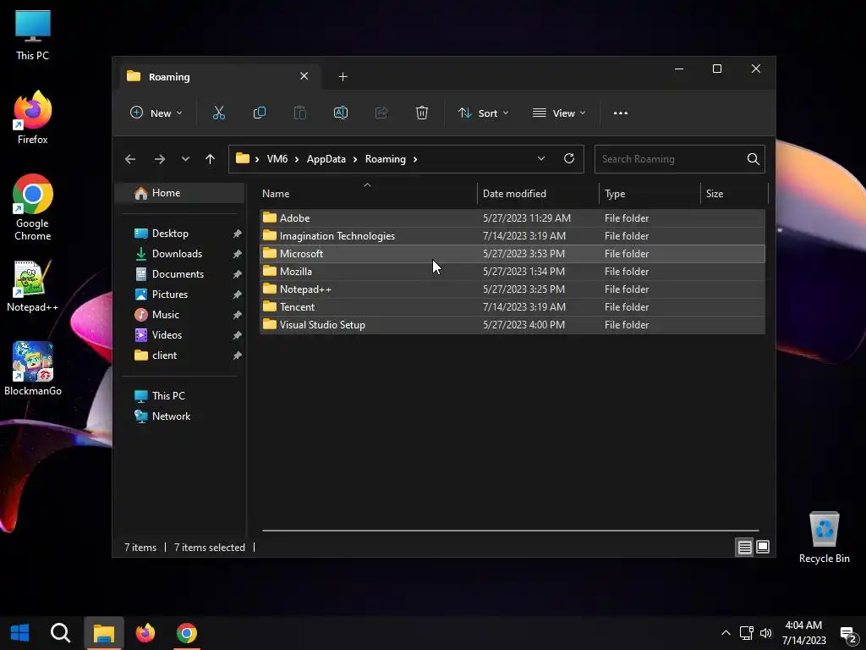Click the Delete trash can icon
This screenshot has width=866, height=650.
tap(422, 113)
